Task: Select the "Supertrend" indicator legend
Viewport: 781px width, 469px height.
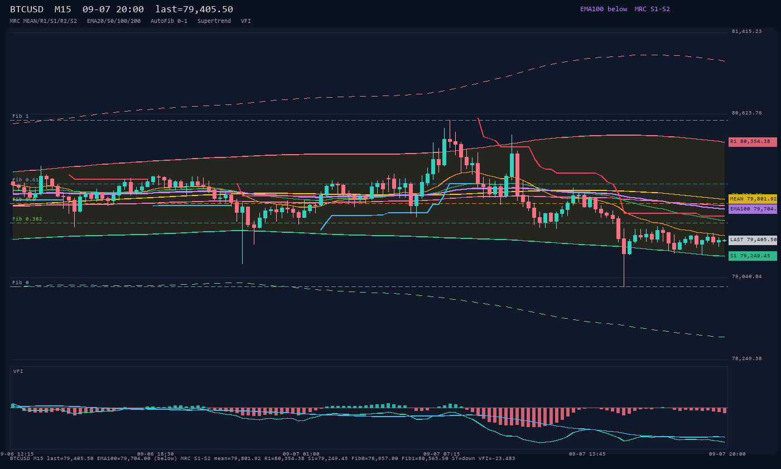Action: tap(214, 21)
